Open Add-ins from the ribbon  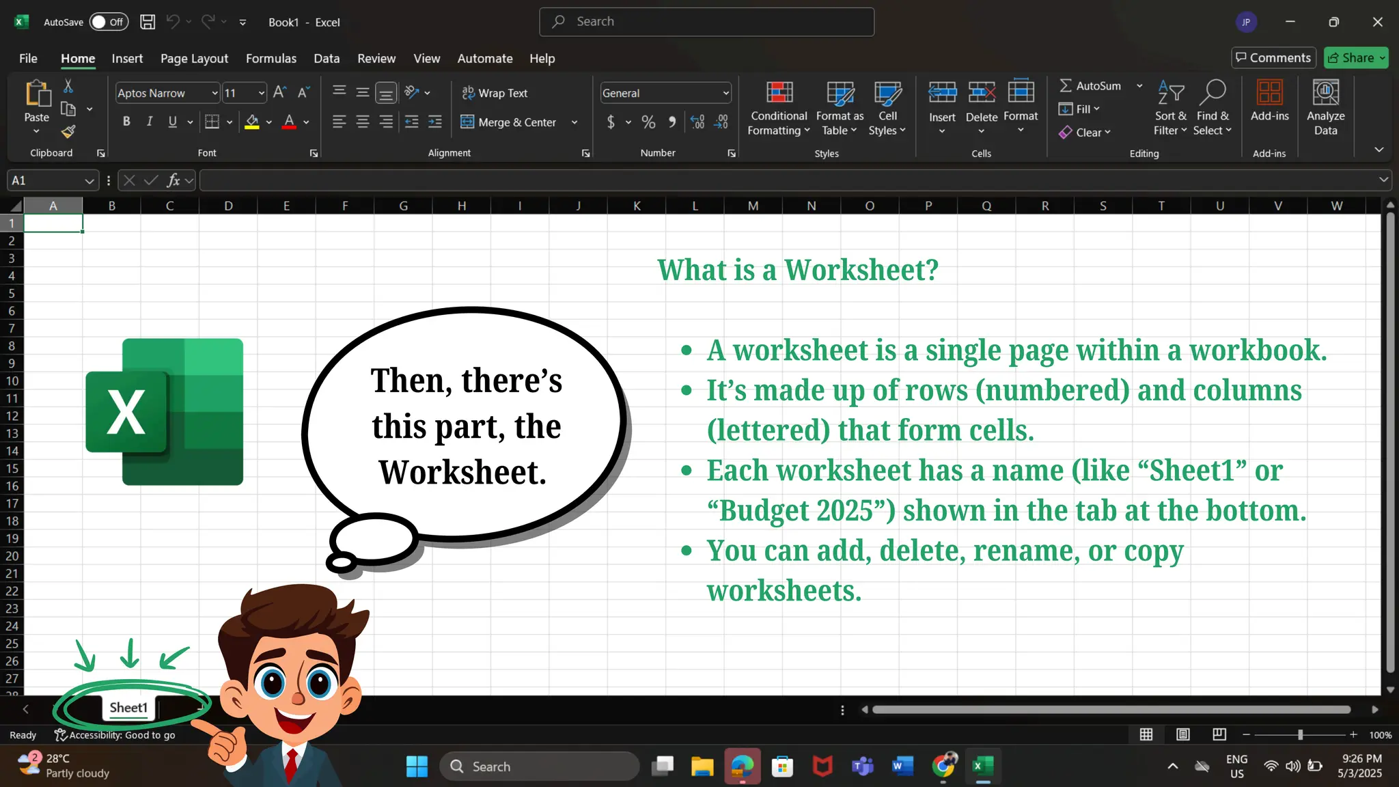[x=1269, y=101]
